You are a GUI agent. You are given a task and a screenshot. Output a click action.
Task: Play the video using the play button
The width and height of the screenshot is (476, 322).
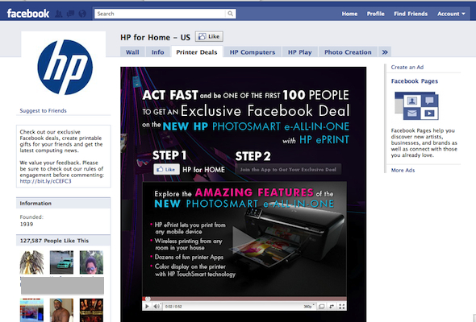(x=147, y=306)
